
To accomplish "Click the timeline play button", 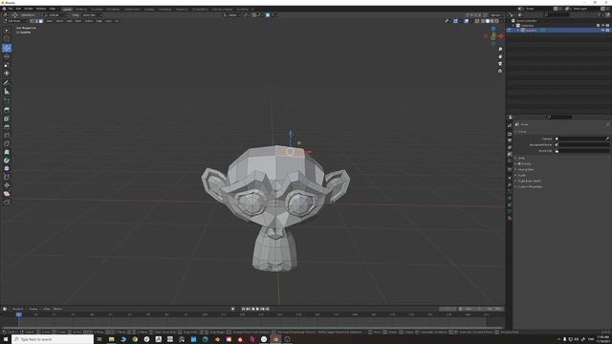I will tap(257, 309).
